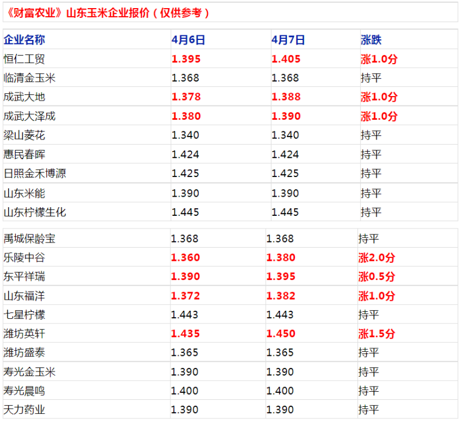Click the company name 禹城保龄宝
The width and height of the screenshot is (462, 423).
29,238
